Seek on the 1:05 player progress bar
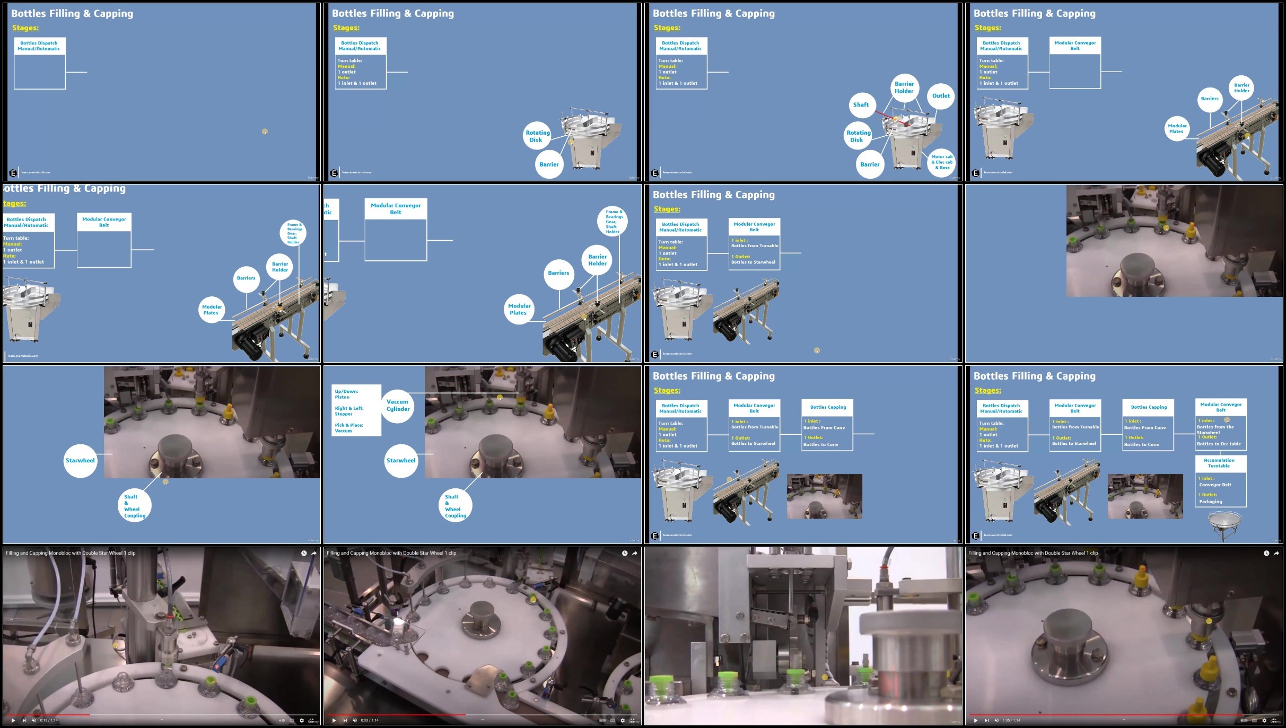Viewport: 1286px width, 728px height. pos(1124,715)
